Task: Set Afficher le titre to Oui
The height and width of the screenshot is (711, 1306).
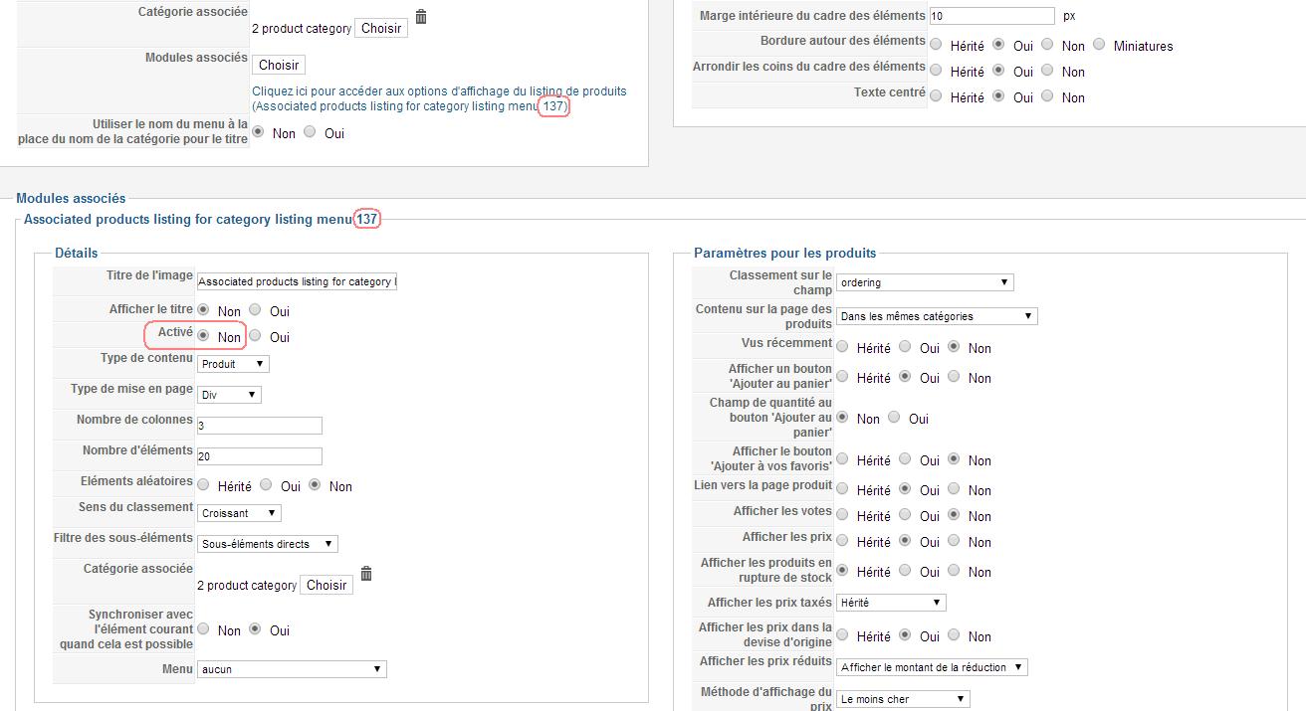Action: 255,309
